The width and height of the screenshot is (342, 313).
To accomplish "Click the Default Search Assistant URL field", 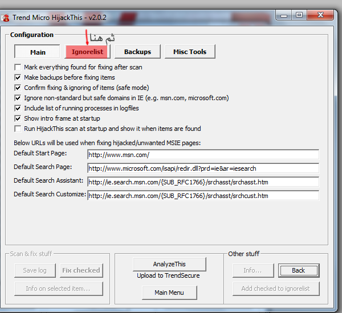I will click(203, 182).
